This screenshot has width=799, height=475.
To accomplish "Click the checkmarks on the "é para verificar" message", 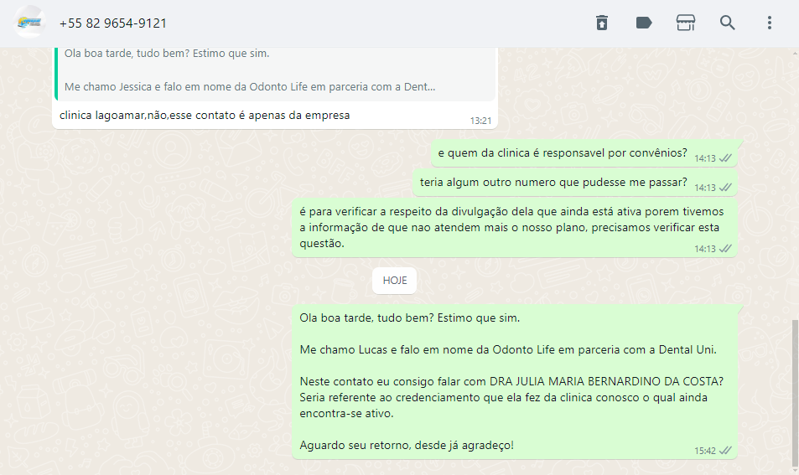I will (x=725, y=249).
